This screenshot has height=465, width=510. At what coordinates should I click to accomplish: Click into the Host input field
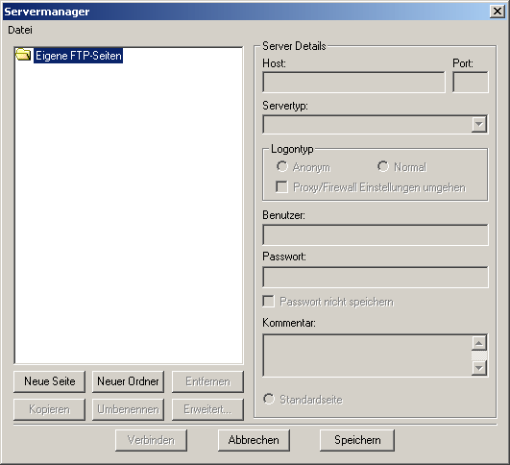pyautogui.click(x=353, y=83)
